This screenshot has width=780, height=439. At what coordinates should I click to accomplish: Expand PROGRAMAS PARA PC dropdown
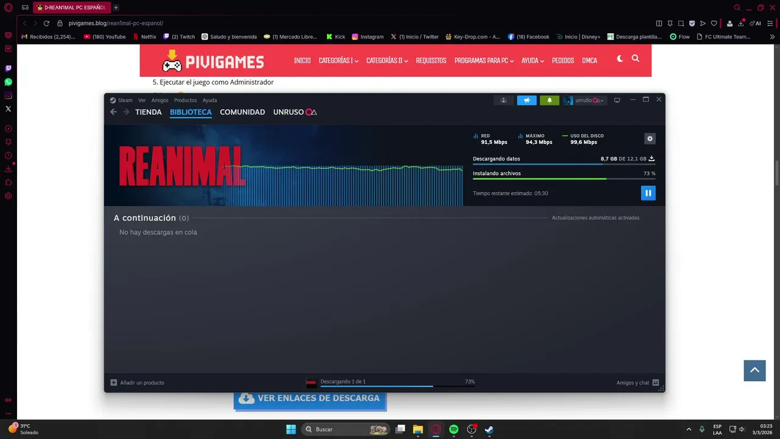(484, 60)
